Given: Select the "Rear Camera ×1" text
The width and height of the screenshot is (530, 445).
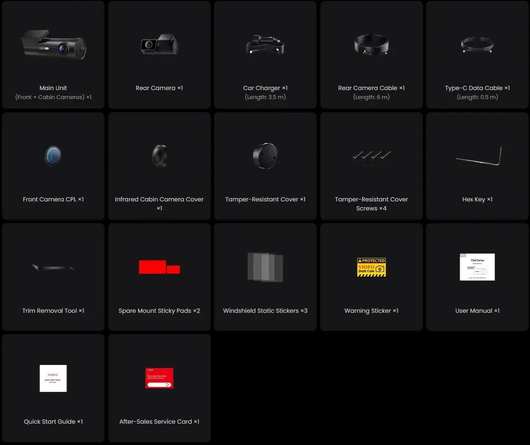Looking at the screenshot, I should [159, 88].
